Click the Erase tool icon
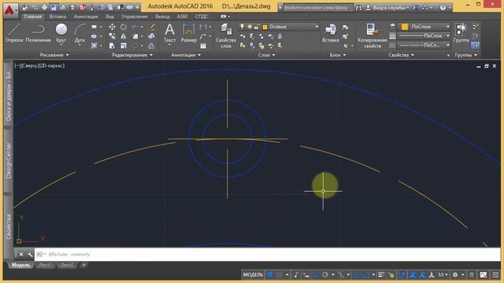The width and height of the screenshot is (504, 283). [152, 27]
